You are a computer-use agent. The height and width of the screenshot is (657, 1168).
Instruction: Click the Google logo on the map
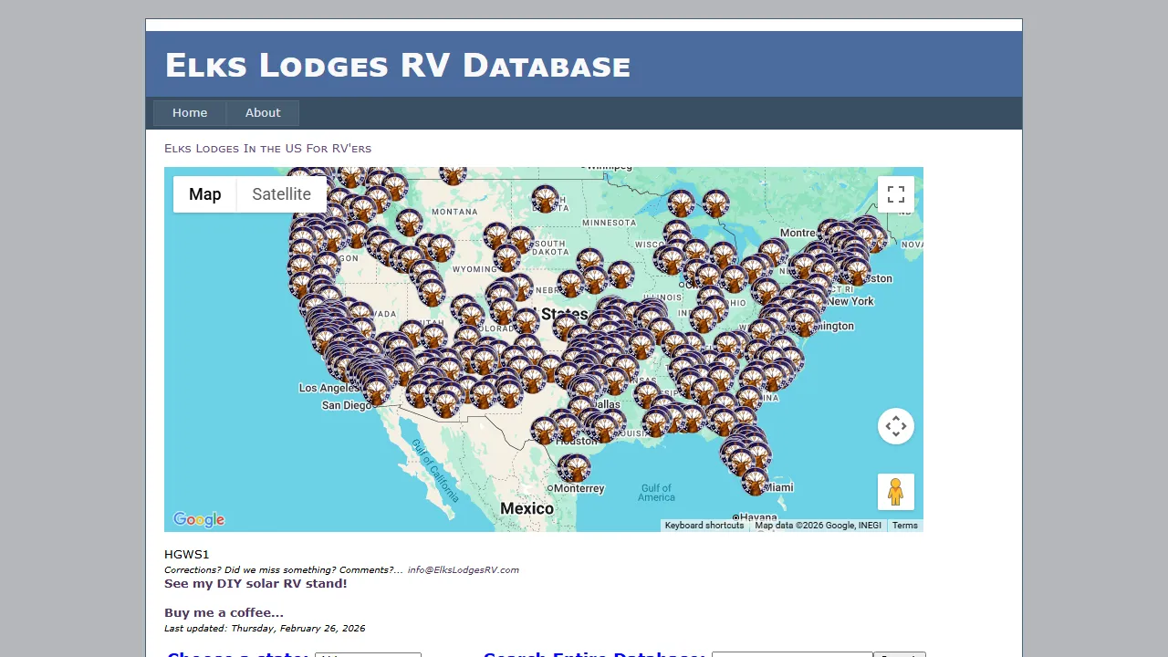198,519
